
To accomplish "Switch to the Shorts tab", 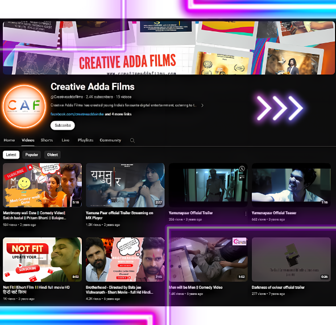I will coord(47,140).
